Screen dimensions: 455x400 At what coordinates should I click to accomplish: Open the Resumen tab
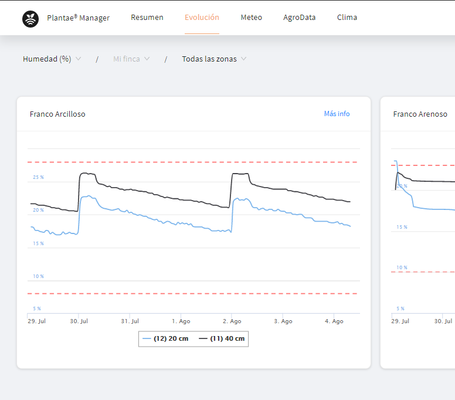pyautogui.click(x=147, y=18)
